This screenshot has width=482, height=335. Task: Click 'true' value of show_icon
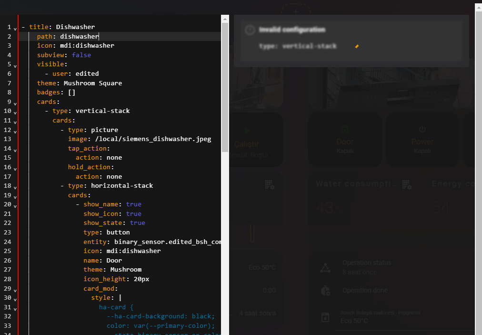coord(134,213)
